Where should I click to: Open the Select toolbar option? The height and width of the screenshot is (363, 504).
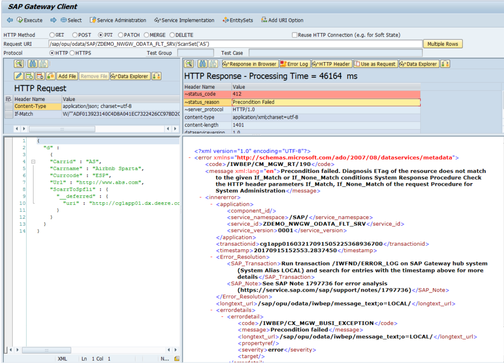pos(71,20)
